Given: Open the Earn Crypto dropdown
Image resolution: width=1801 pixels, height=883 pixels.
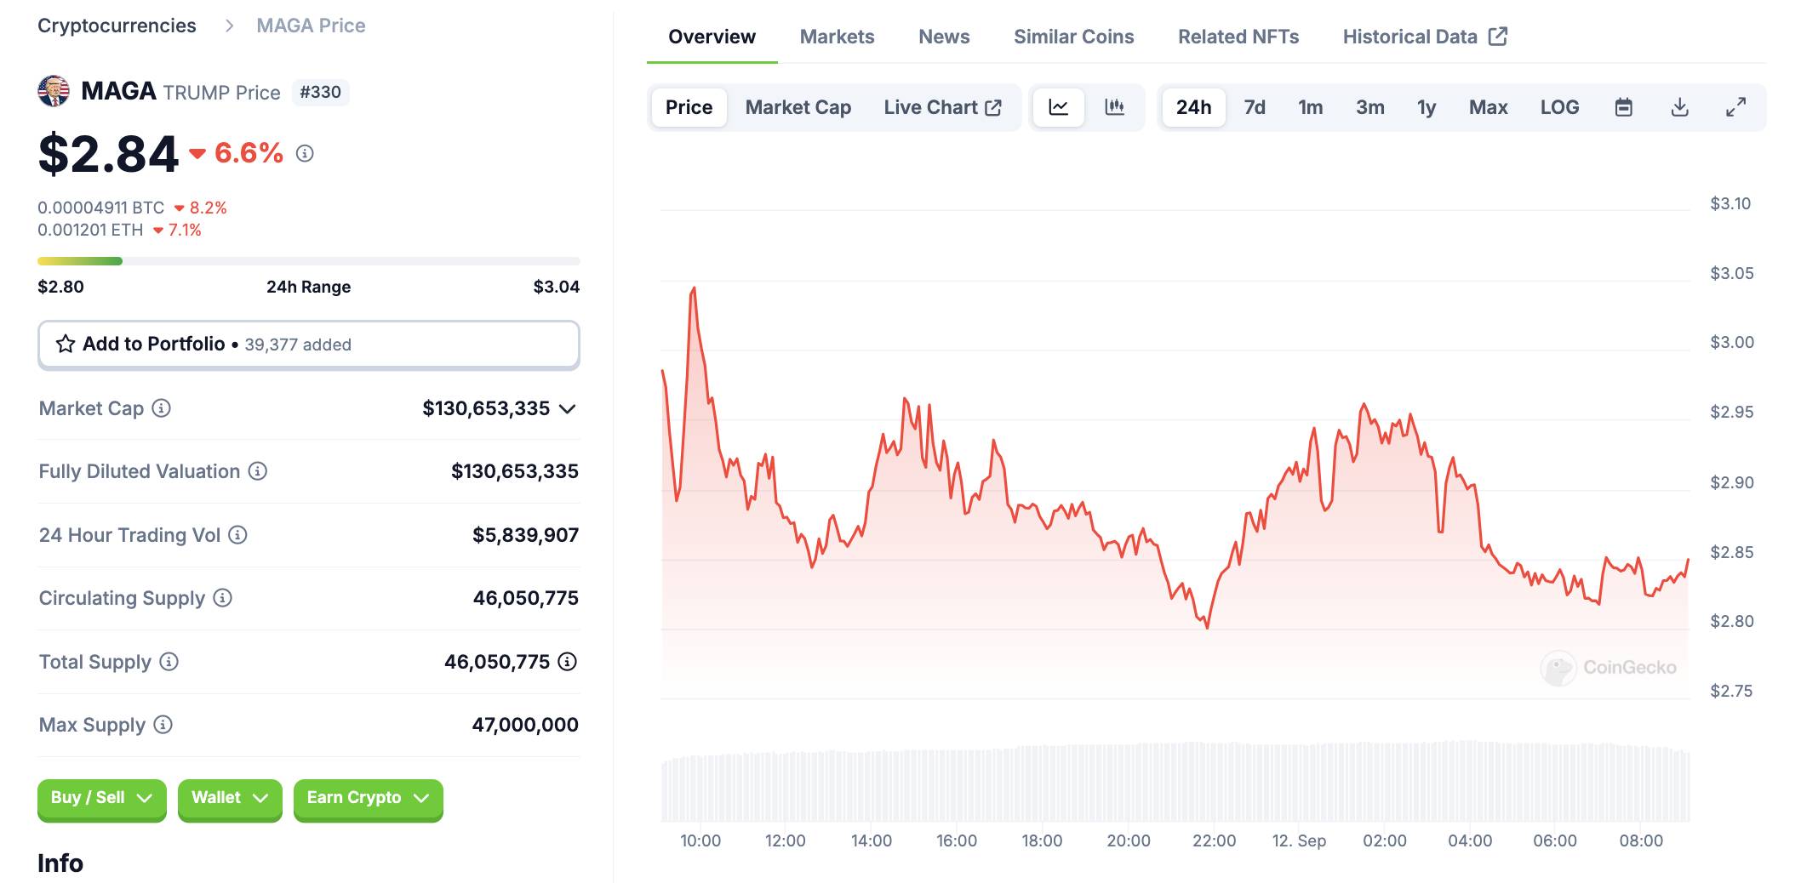Looking at the screenshot, I should [369, 799].
